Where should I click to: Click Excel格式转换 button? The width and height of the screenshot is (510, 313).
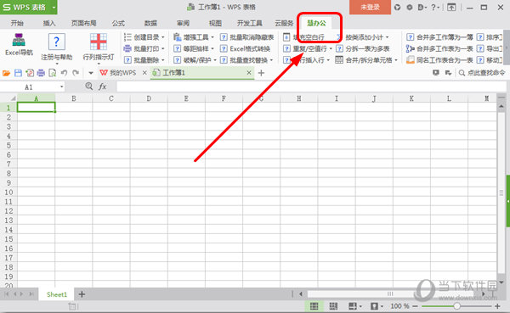click(246, 48)
